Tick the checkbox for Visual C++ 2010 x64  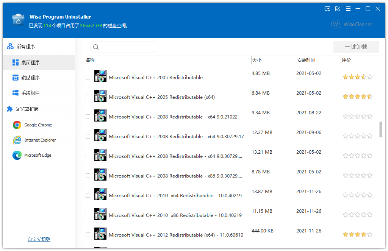(x=88, y=195)
